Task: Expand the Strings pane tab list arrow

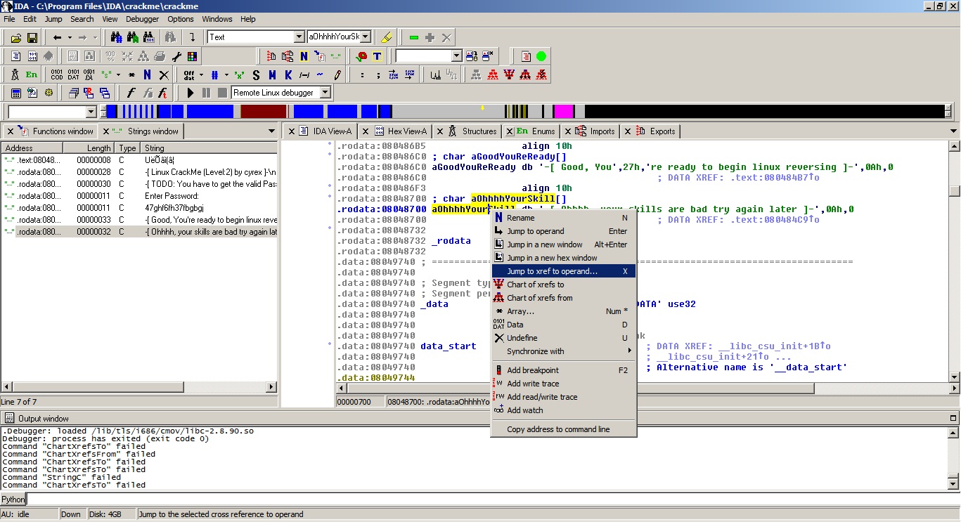Action: [272, 131]
